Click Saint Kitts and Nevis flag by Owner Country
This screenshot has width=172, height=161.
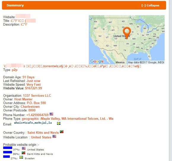[62, 132]
